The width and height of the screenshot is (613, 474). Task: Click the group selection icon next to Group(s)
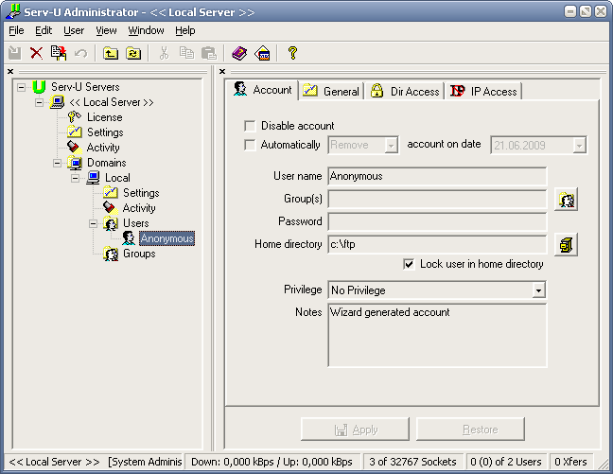coord(566,200)
